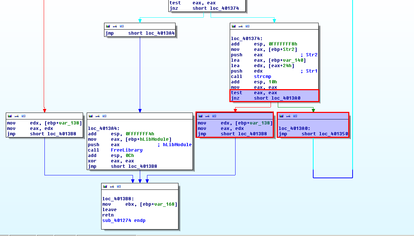Select the FreeLibrary function name
This screenshot has height=236, width=414.
coord(126,150)
